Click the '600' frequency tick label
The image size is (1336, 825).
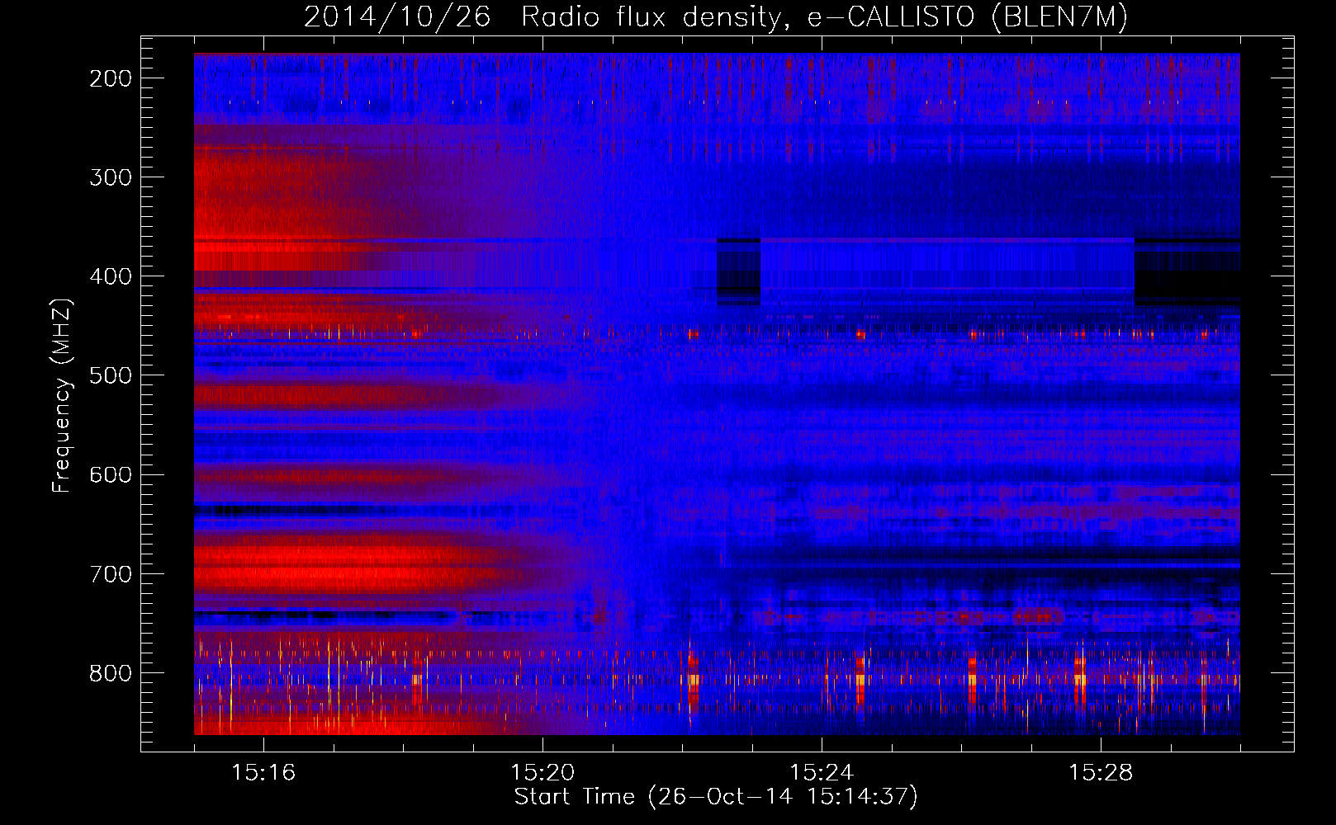[x=111, y=474]
